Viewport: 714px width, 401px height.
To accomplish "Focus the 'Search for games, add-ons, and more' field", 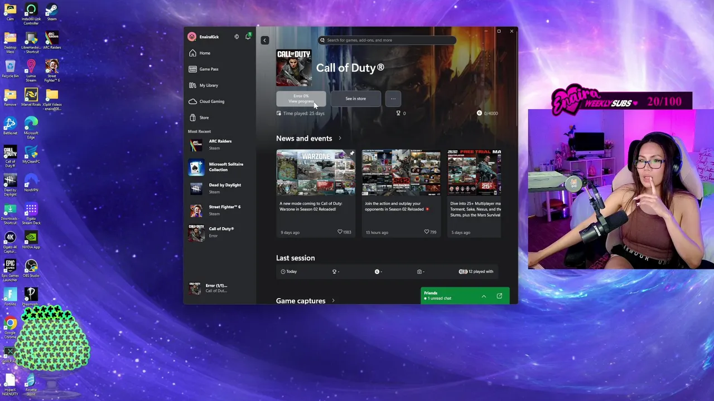I will pyautogui.click(x=387, y=40).
